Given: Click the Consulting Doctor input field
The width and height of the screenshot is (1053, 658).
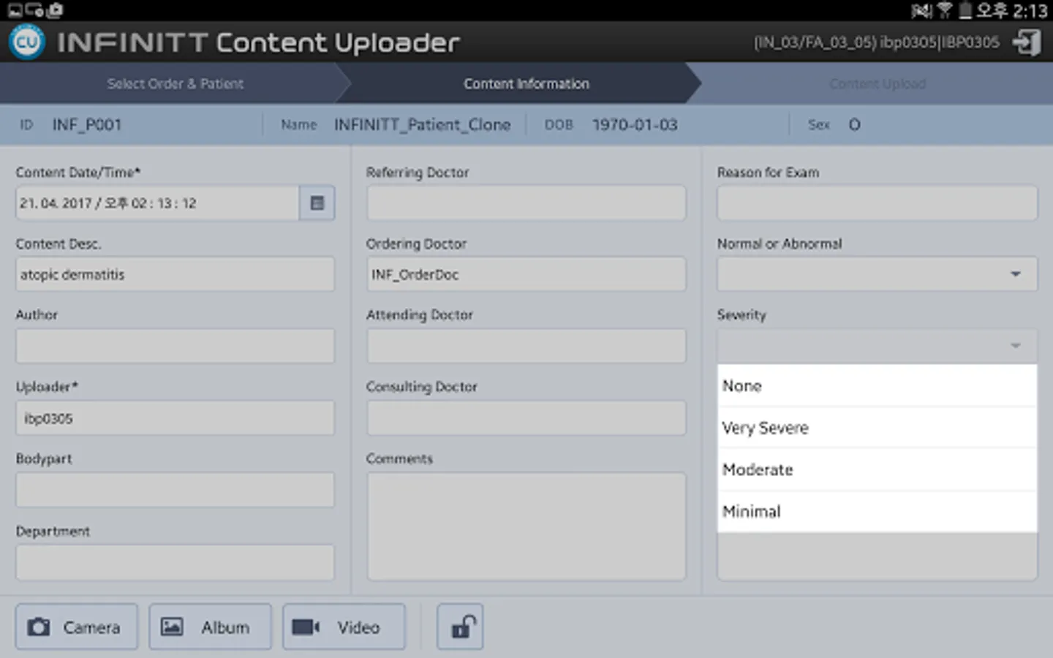Looking at the screenshot, I should (x=526, y=418).
